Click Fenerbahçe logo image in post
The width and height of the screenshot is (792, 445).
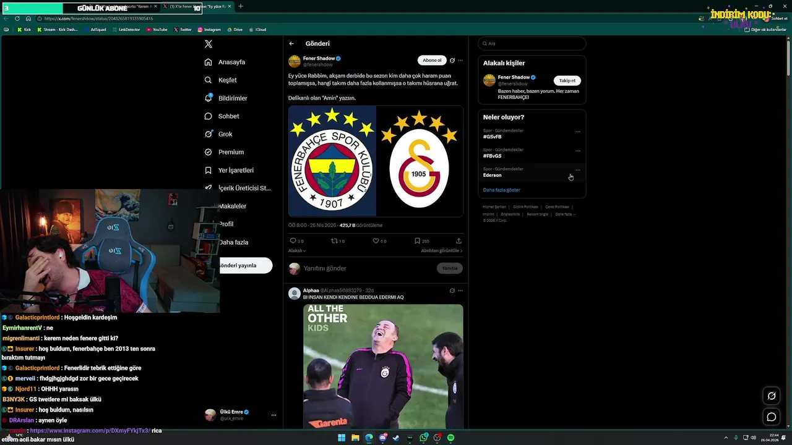(x=332, y=161)
